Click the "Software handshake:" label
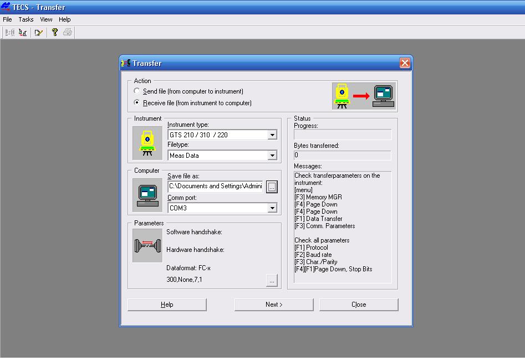The width and height of the screenshot is (525, 361). (x=194, y=232)
